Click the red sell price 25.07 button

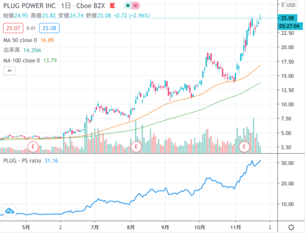[13, 28]
